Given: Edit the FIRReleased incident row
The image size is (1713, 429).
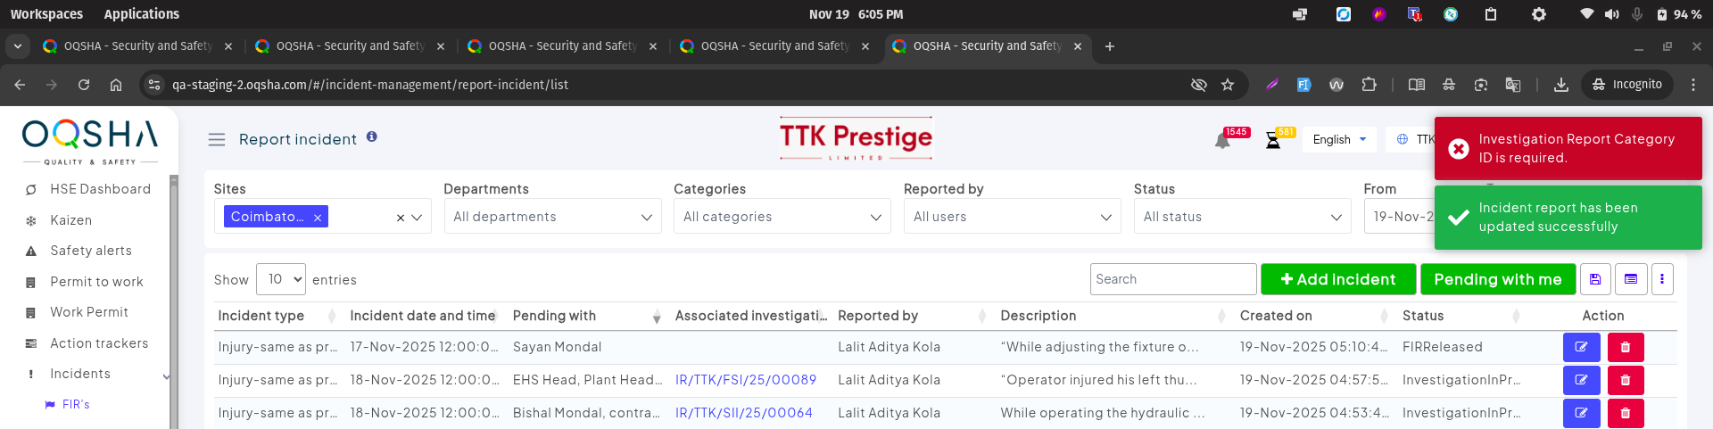Looking at the screenshot, I should pos(1581,347).
